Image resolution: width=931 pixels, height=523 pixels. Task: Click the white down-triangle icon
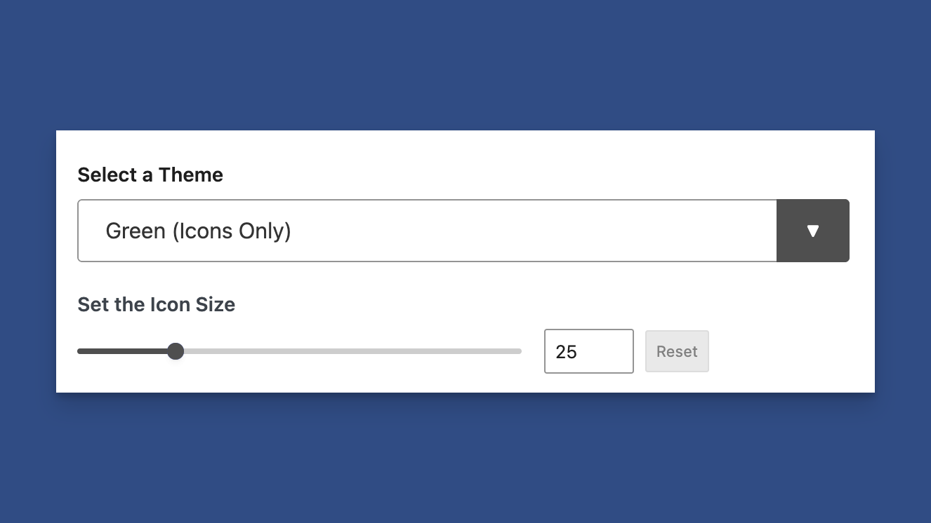click(x=813, y=231)
